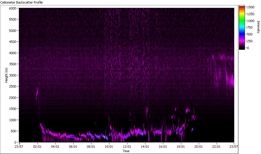This screenshot has height=154, width=261.
Task: Click the 08:01 time axis label
Action: pyautogui.click(x=91, y=147)
